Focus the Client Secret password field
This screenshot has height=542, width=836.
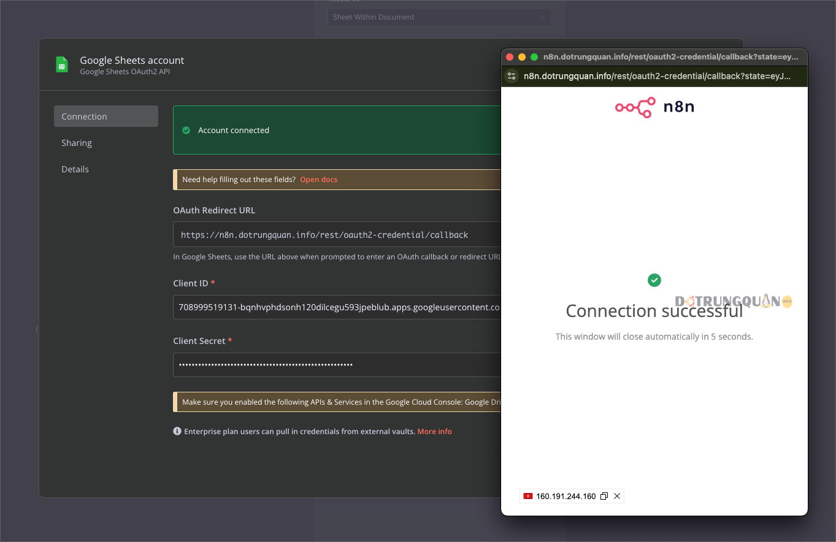[x=337, y=365]
